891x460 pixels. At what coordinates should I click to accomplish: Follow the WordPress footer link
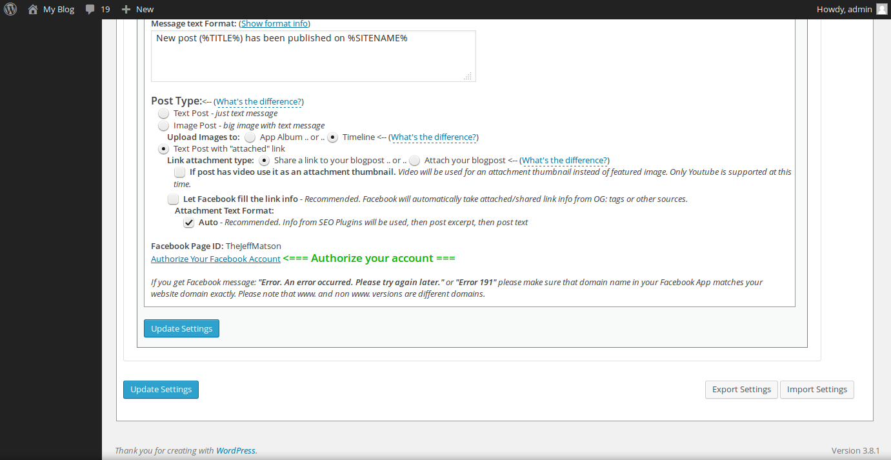point(235,450)
